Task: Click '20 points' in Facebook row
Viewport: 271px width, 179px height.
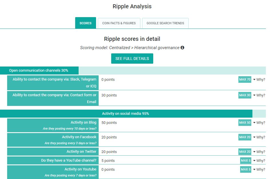Action: (109, 137)
